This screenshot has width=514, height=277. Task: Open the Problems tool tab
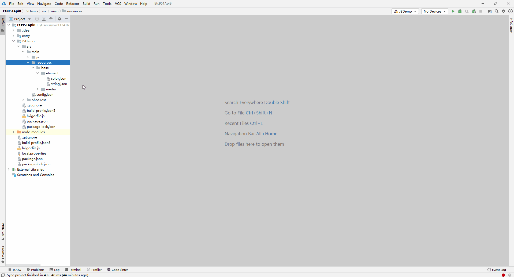coord(35,270)
